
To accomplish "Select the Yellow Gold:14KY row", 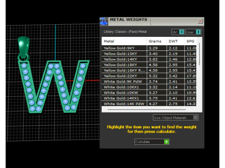I will point(149,59).
